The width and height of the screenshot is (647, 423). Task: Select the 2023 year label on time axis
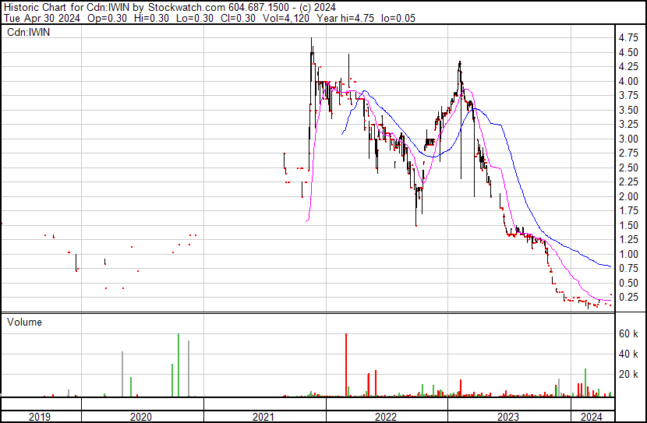[508, 417]
